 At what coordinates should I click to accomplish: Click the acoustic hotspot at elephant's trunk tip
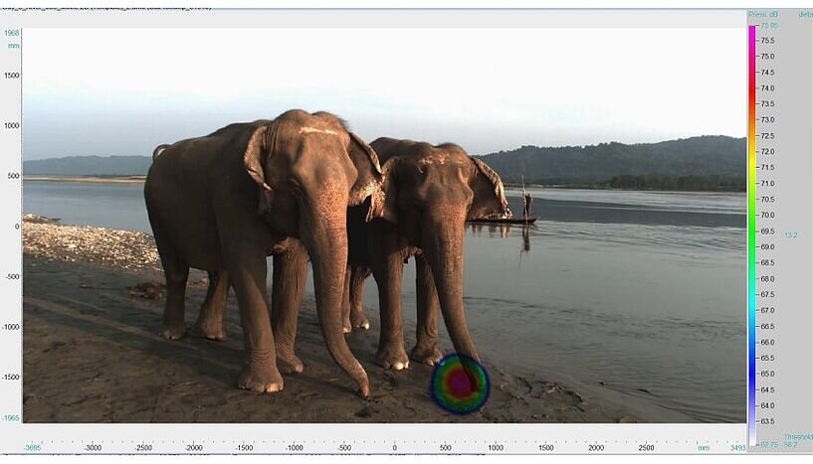pos(460,384)
